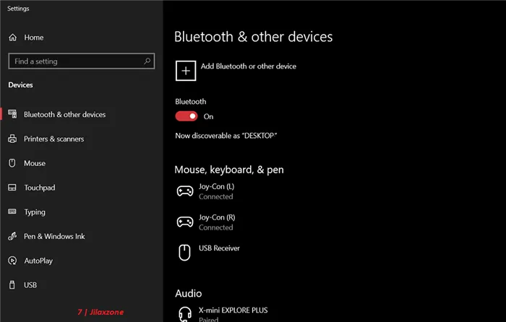The height and width of the screenshot is (322, 506).
Task: Click the Joy-Con (R) gamepad icon
Action: (185, 222)
